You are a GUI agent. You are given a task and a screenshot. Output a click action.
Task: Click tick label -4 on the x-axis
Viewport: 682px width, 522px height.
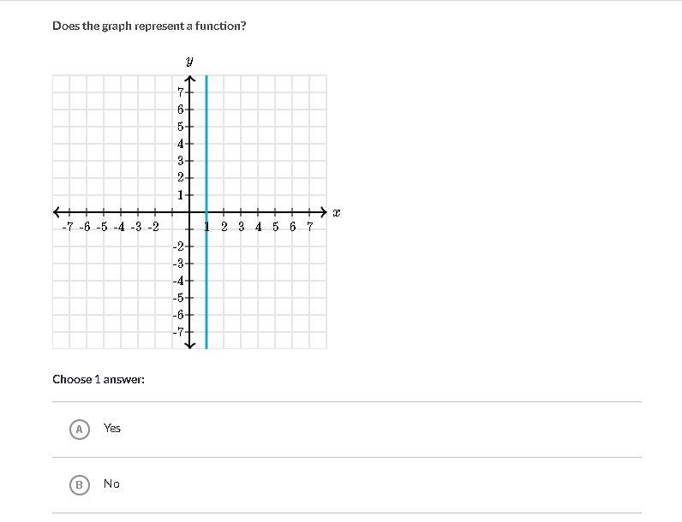click(x=119, y=227)
